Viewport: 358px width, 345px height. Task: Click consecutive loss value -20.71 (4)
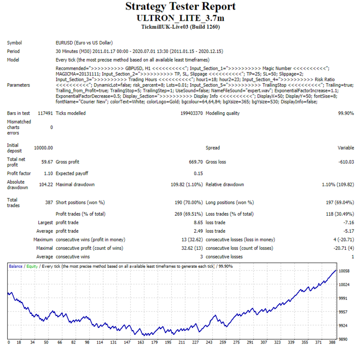[x=344, y=248]
